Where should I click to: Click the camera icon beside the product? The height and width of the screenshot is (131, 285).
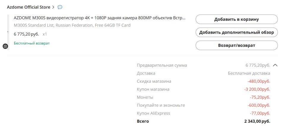pos(5,46)
